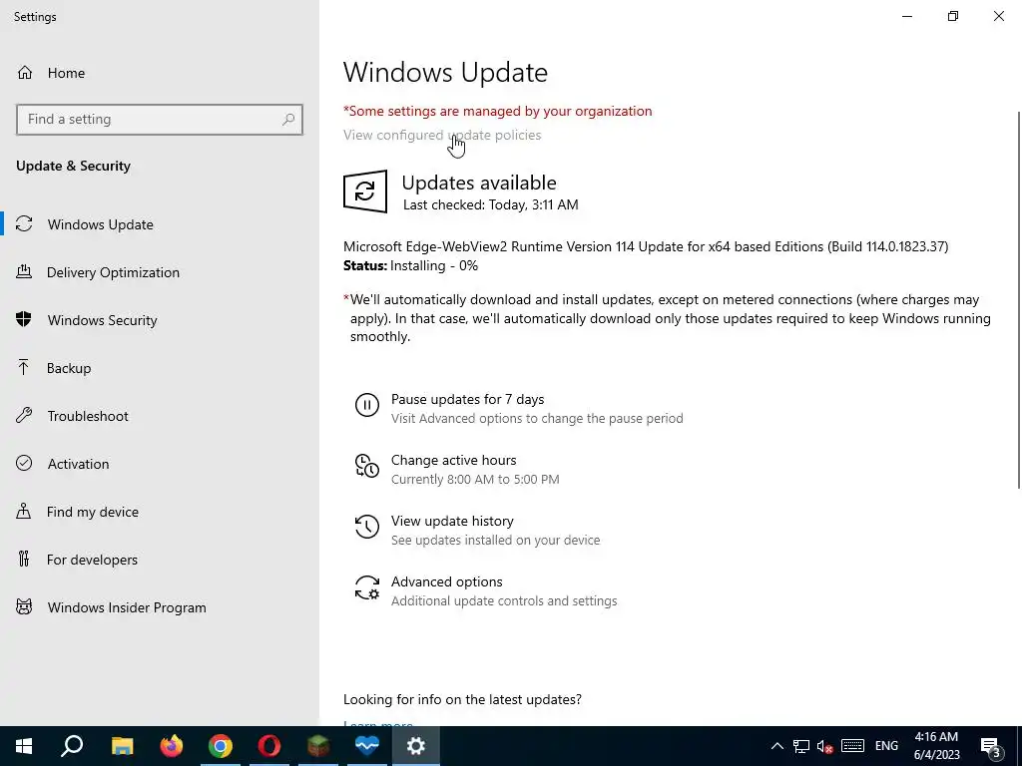Click 'Looking for info on the latest updates?' text

[462, 699]
